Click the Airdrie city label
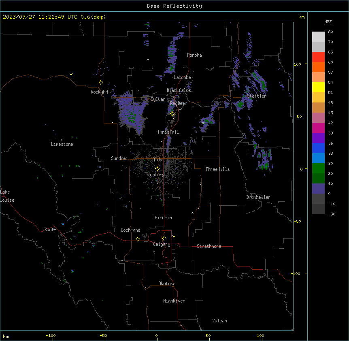The width and height of the screenshot is (349, 341). coord(163,217)
